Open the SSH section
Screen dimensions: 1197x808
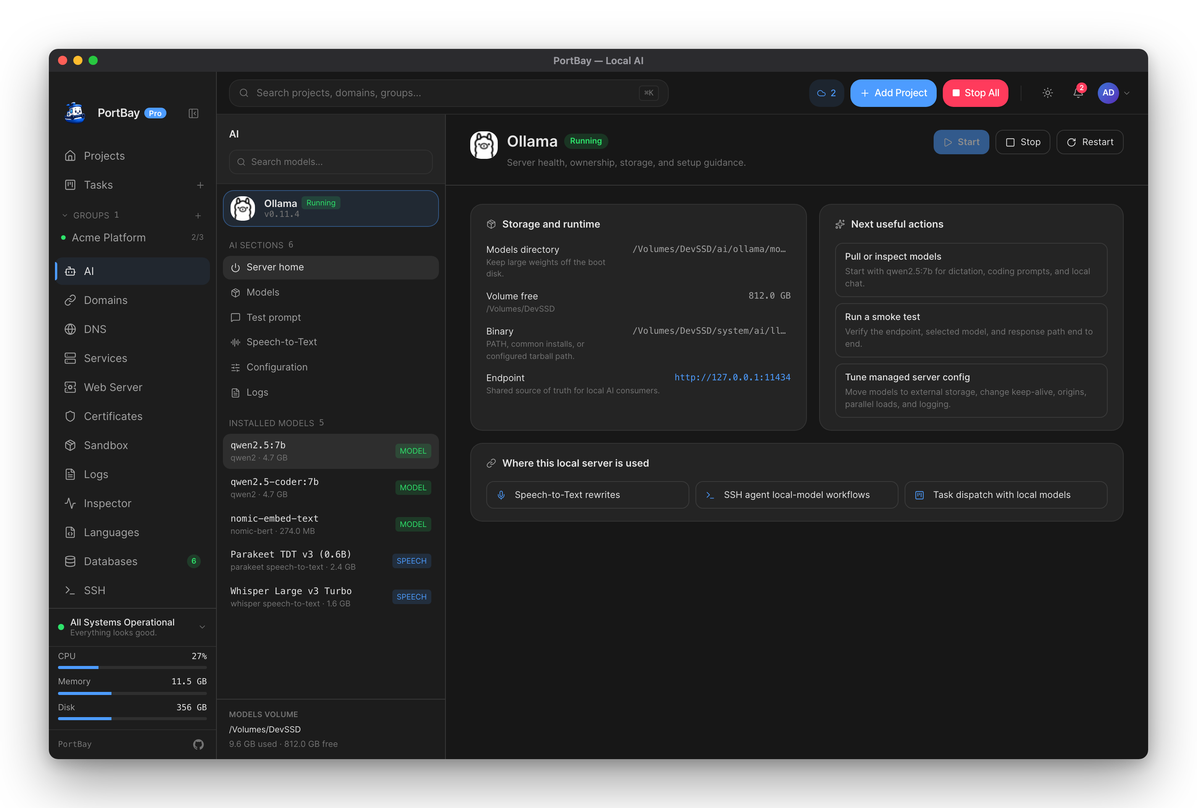coord(132,590)
